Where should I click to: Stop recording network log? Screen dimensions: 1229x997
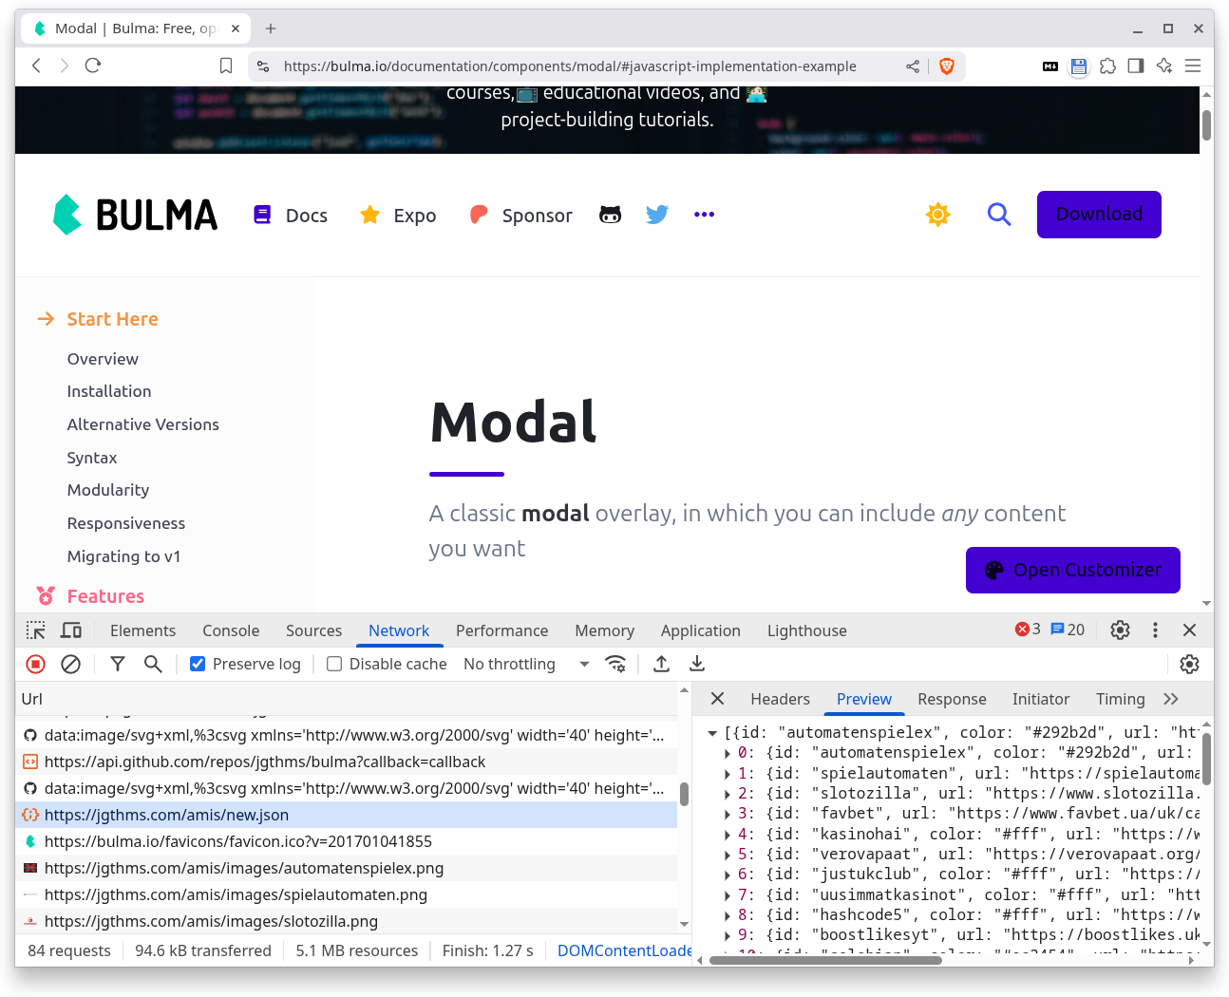click(35, 664)
